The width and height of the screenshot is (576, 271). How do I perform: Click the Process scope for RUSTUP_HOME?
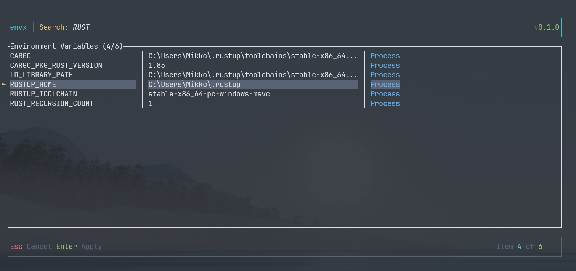click(x=385, y=84)
